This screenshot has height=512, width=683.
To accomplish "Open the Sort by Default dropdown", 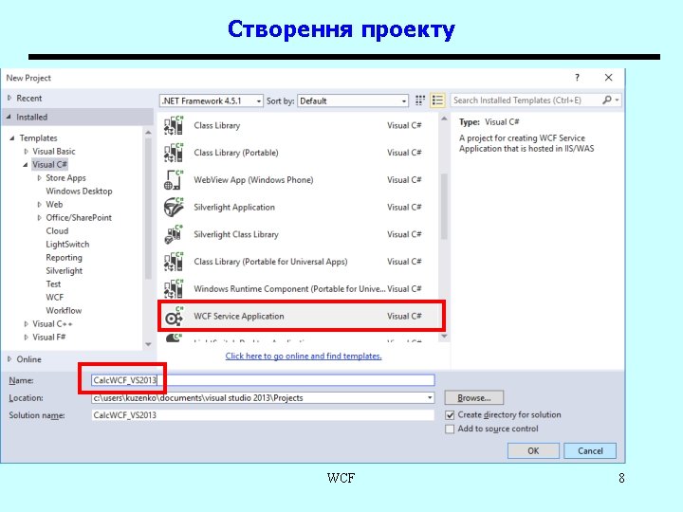I will 353,101.
